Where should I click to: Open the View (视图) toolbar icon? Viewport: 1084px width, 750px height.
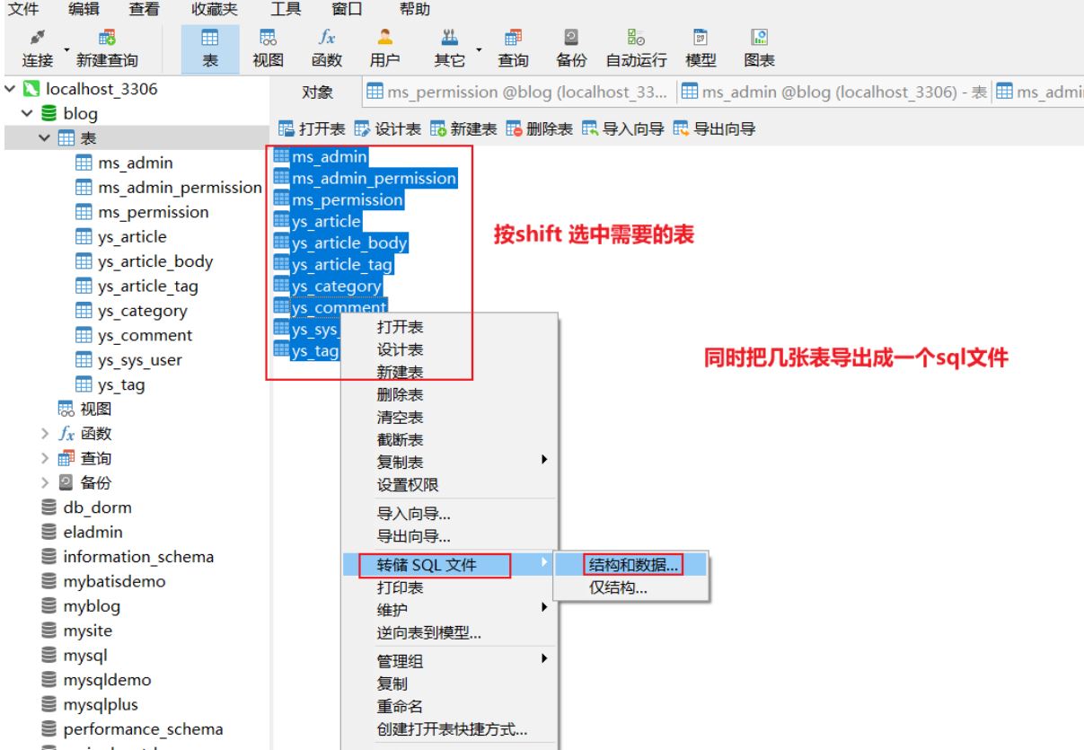click(x=267, y=40)
